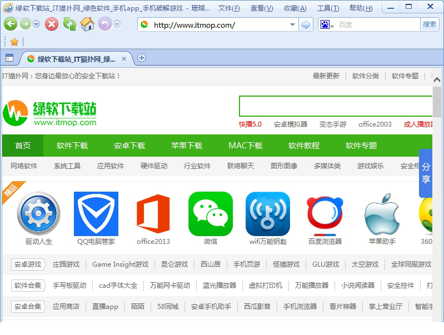Click the 搜索 search button

coord(430,24)
